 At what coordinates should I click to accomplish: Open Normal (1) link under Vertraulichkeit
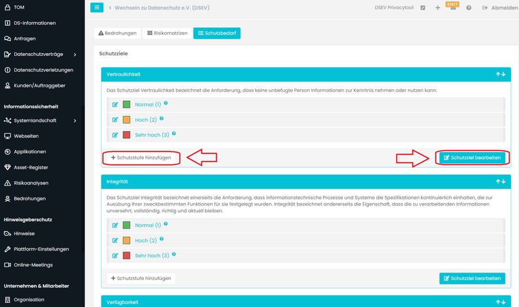click(148, 104)
